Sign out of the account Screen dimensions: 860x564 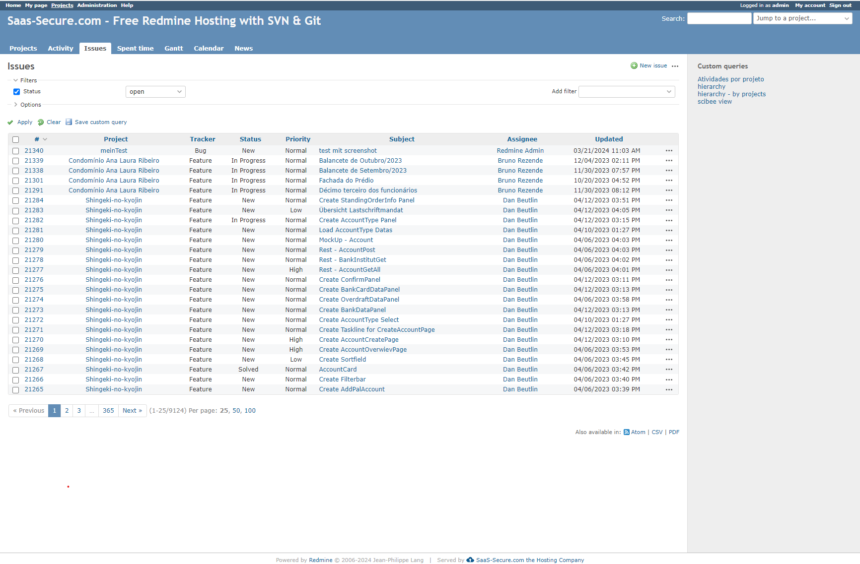[840, 5]
